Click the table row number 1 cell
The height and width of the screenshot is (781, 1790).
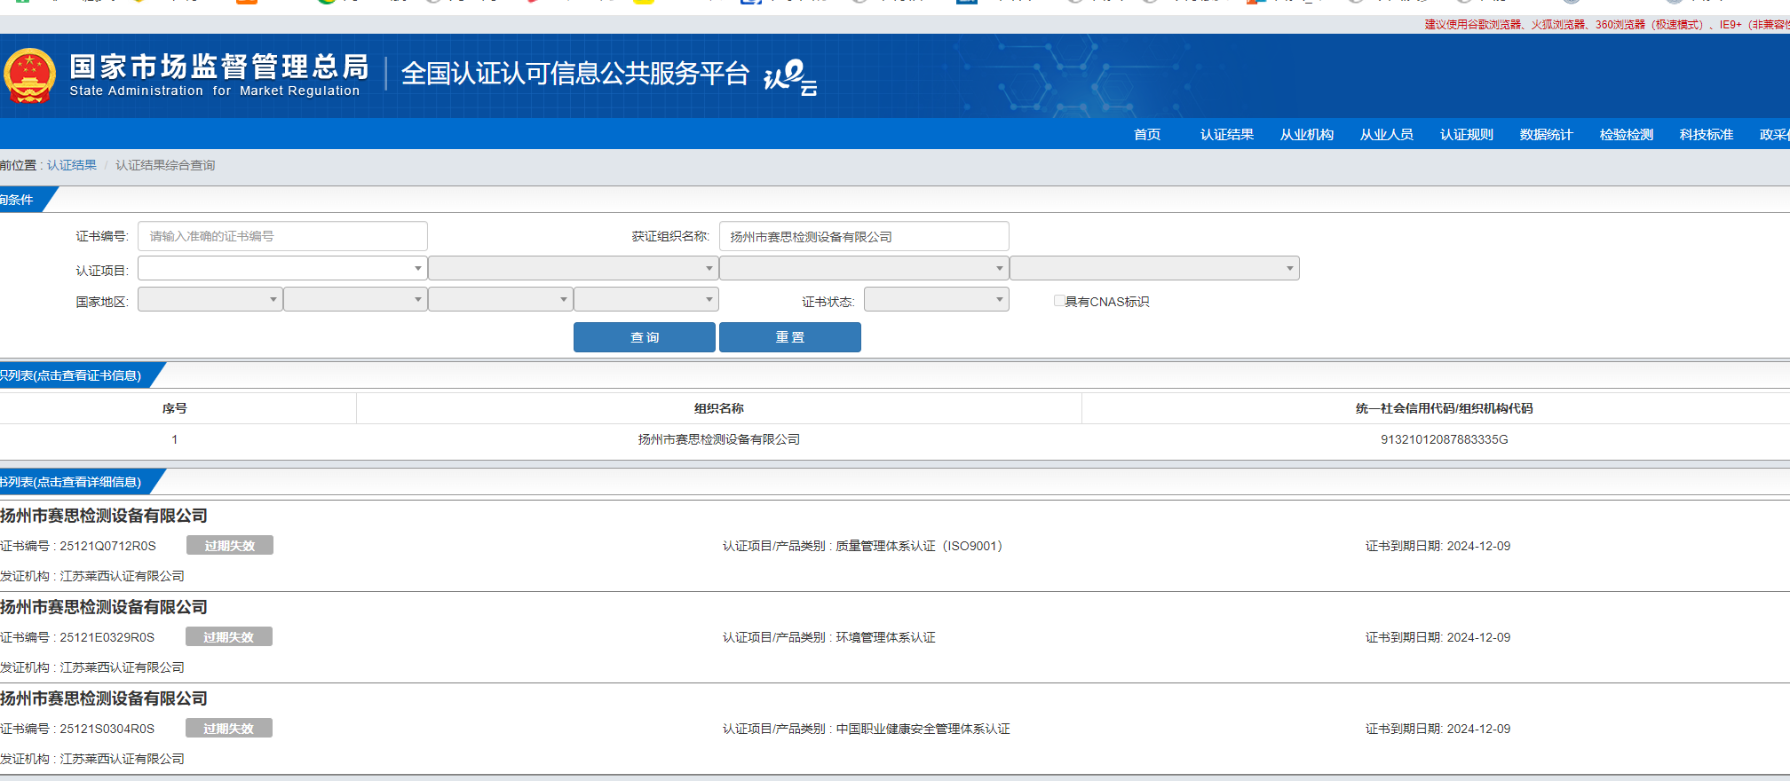[175, 439]
